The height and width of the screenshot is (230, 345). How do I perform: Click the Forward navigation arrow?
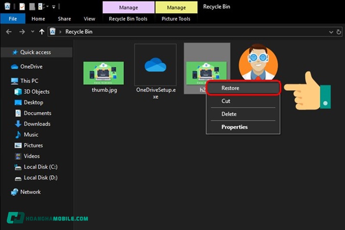(22, 32)
